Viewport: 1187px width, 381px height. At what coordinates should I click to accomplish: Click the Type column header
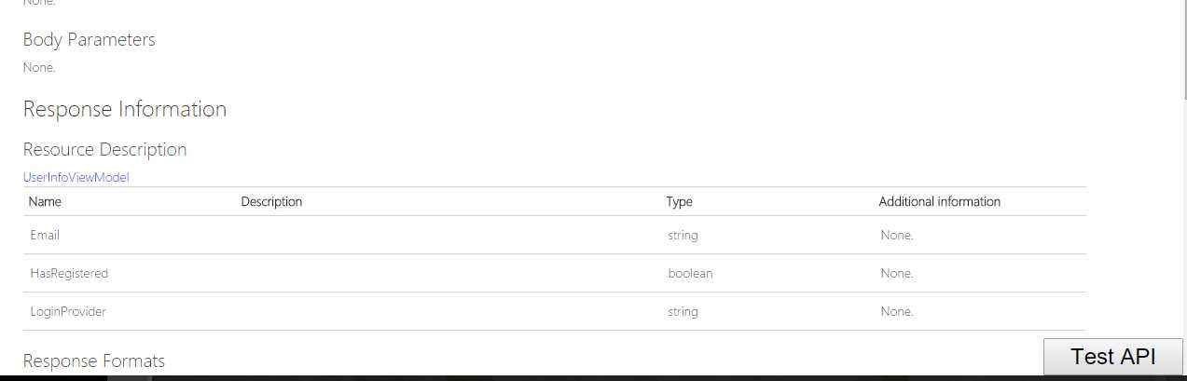[x=679, y=201]
